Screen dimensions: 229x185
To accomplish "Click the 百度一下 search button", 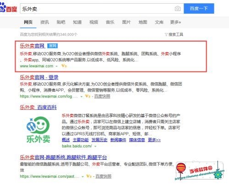I will click(x=199, y=9).
